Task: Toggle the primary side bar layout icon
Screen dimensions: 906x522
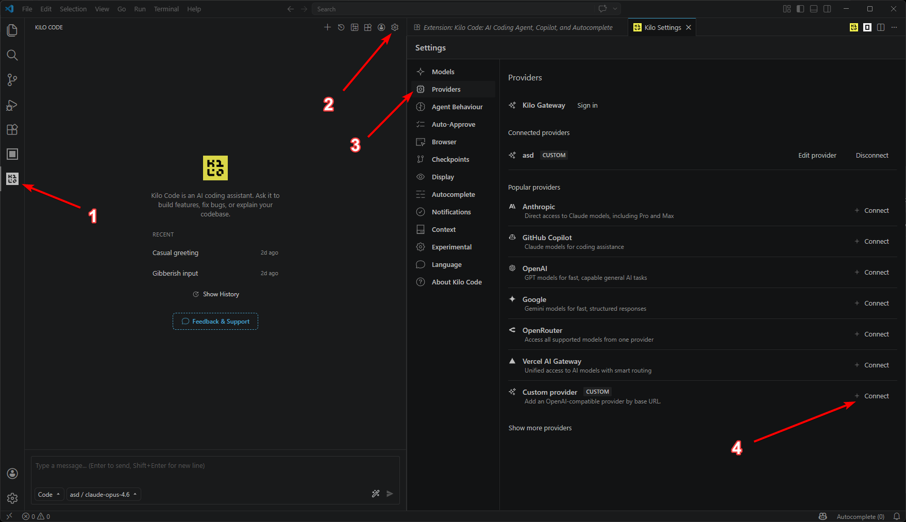Action: coord(800,9)
